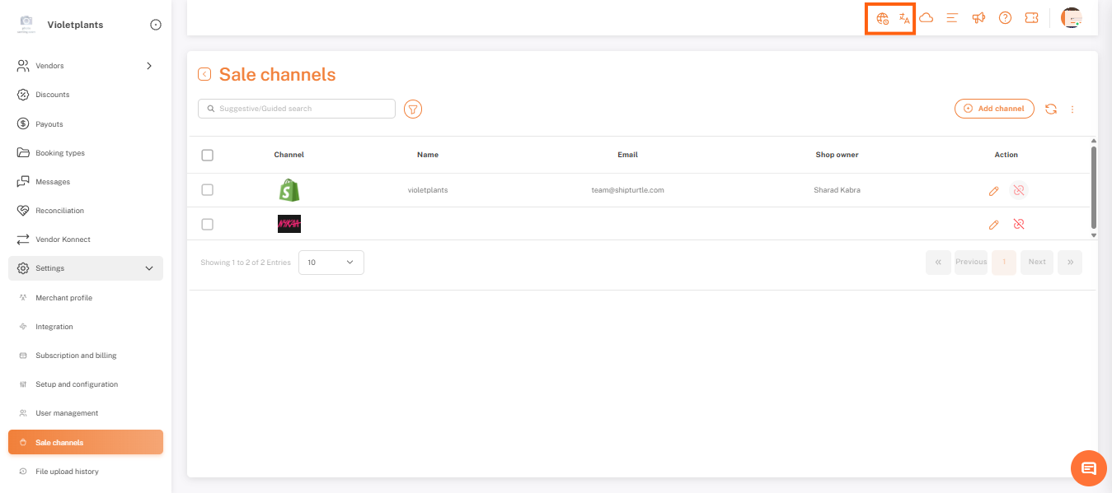Unlink the Nykaa channel
Viewport: 1112px width, 493px height.
click(1019, 224)
